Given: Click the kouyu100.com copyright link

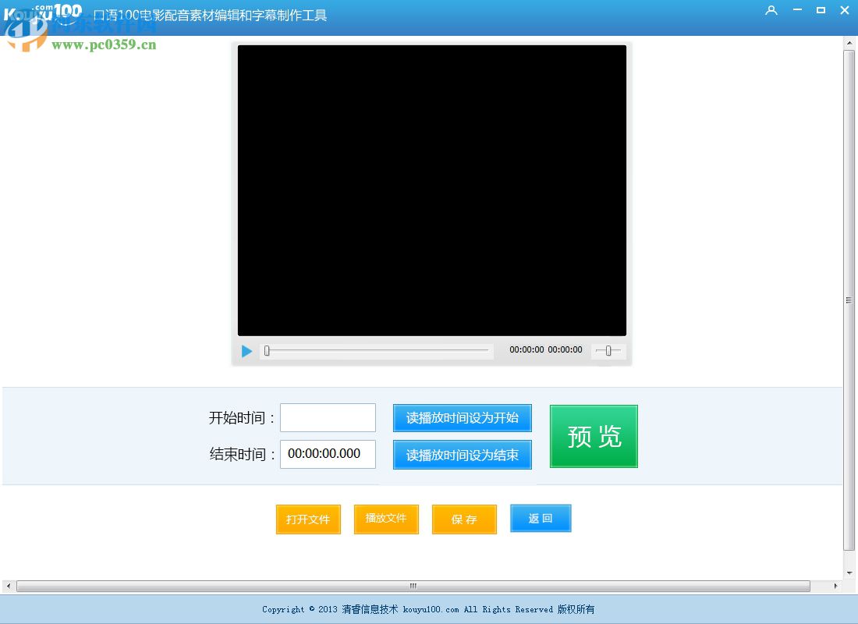Looking at the screenshot, I should pos(433,609).
